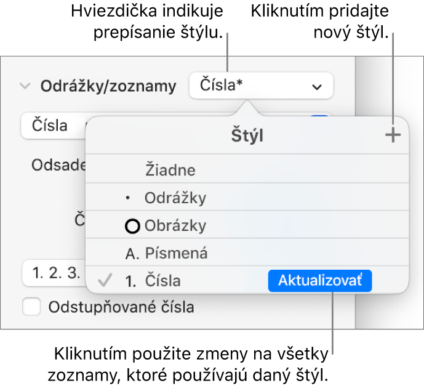
Task: Click the plus icon to add new style
Action: 392,136
